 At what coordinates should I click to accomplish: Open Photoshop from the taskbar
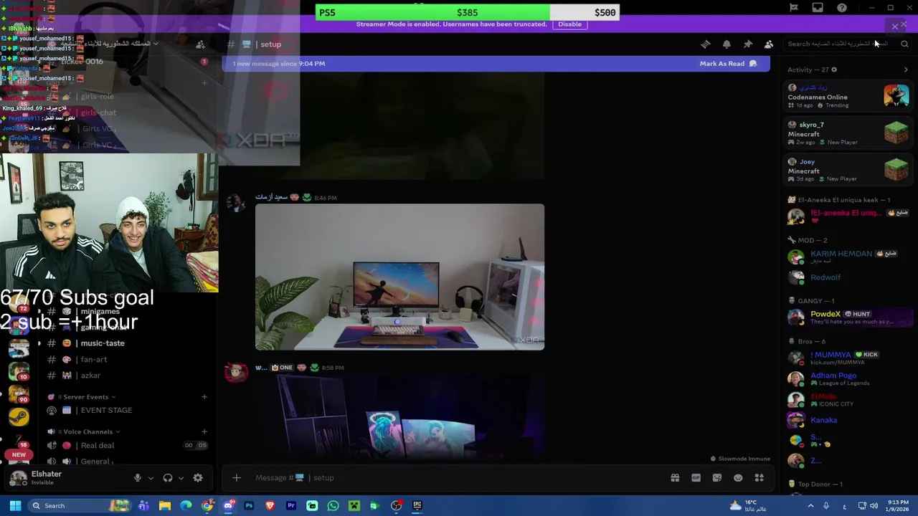[x=249, y=506]
